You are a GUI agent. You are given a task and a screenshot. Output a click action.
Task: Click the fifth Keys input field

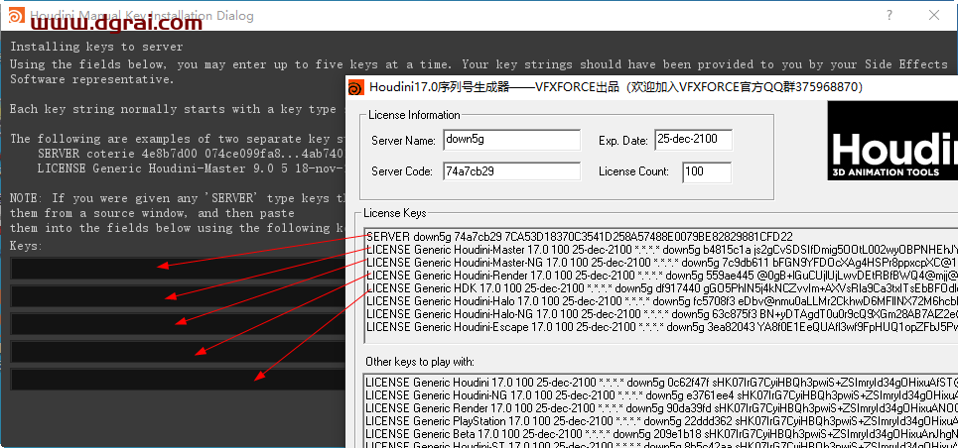tap(179, 380)
